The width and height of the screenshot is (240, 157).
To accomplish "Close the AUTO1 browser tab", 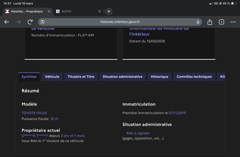I will (x=100, y=11).
